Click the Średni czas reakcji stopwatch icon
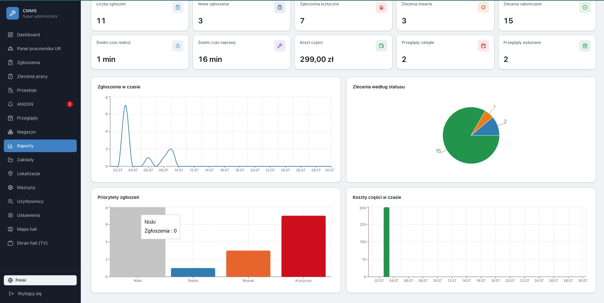The width and height of the screenshot is (604, 303). point(178,46)
